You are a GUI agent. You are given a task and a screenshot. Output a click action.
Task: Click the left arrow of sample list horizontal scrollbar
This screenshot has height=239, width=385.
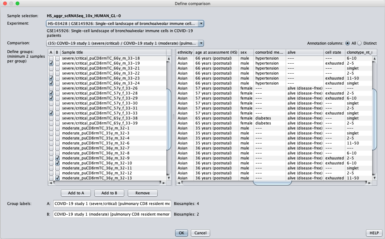pos(51,183)
